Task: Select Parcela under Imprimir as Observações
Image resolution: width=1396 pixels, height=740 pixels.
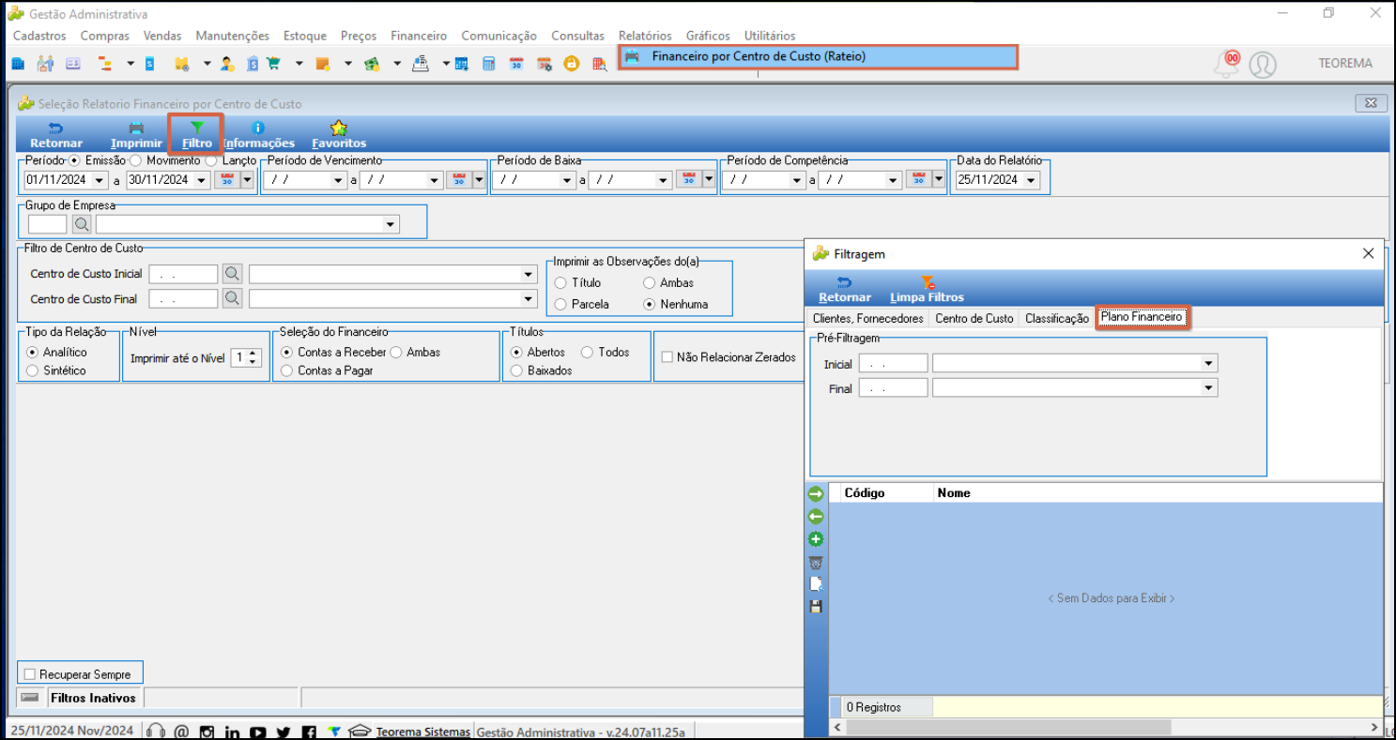Action: (x=560, y=304)
